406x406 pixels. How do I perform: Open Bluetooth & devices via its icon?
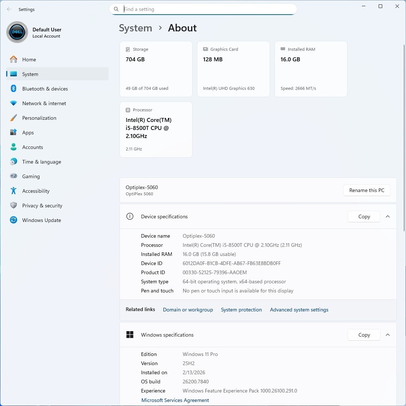tap(14, 89)
